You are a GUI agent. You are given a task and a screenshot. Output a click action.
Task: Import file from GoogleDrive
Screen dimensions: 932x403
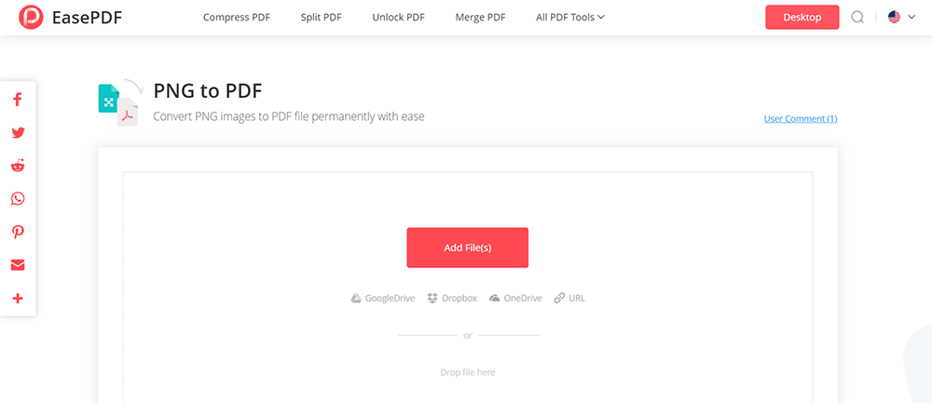pos(383,299)
